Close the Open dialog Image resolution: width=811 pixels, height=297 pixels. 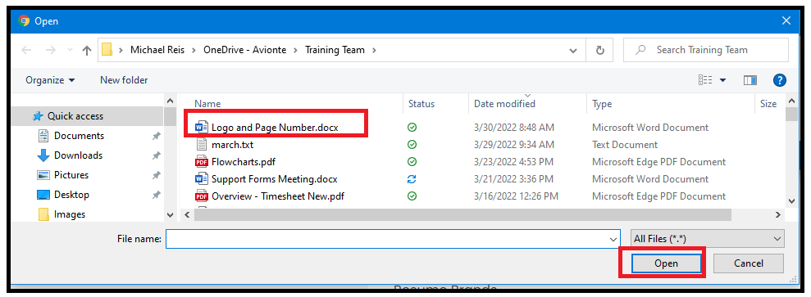pos(786,20)
